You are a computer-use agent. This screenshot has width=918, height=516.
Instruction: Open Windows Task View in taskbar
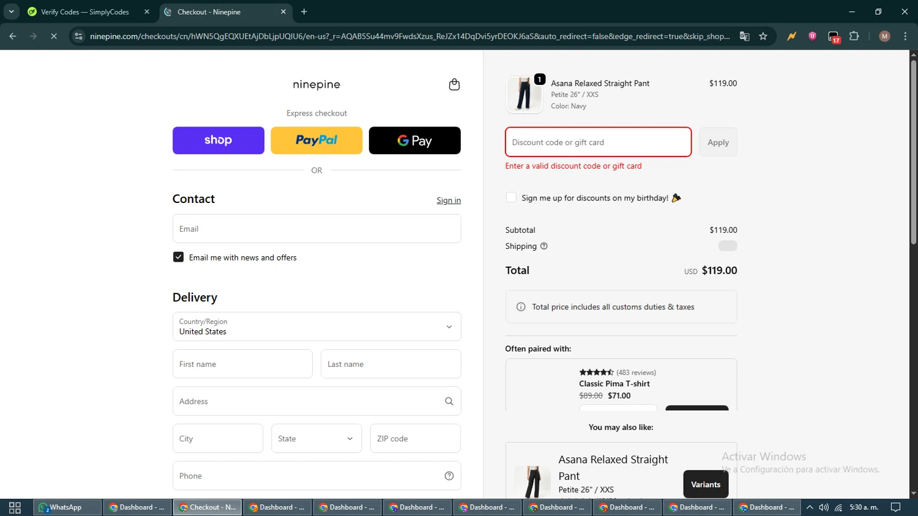click(15, 507)
